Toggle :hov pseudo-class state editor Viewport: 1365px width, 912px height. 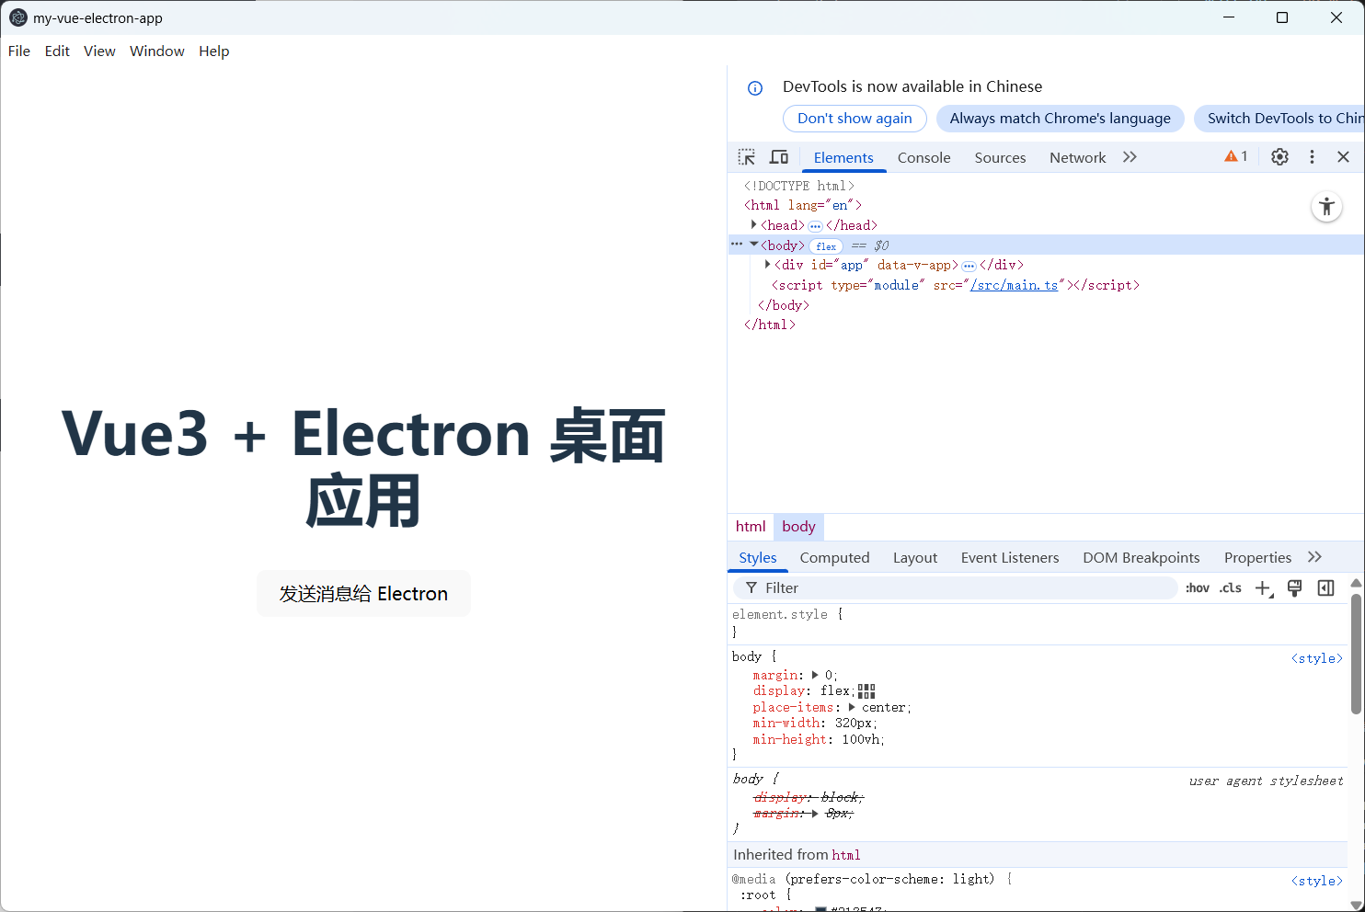1198,587
